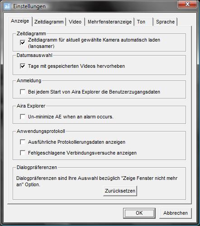Confirm settings with the OK button
Image resolution: width=200 pixels, height=226 pixels.
click(x=139, y=213)
